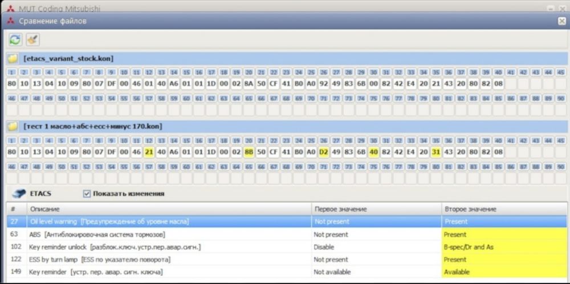Image resolution: width=570 pixels, height=284 pixels.
Task: Select row 27 Oil level warning
Action: tap(287, 221)
